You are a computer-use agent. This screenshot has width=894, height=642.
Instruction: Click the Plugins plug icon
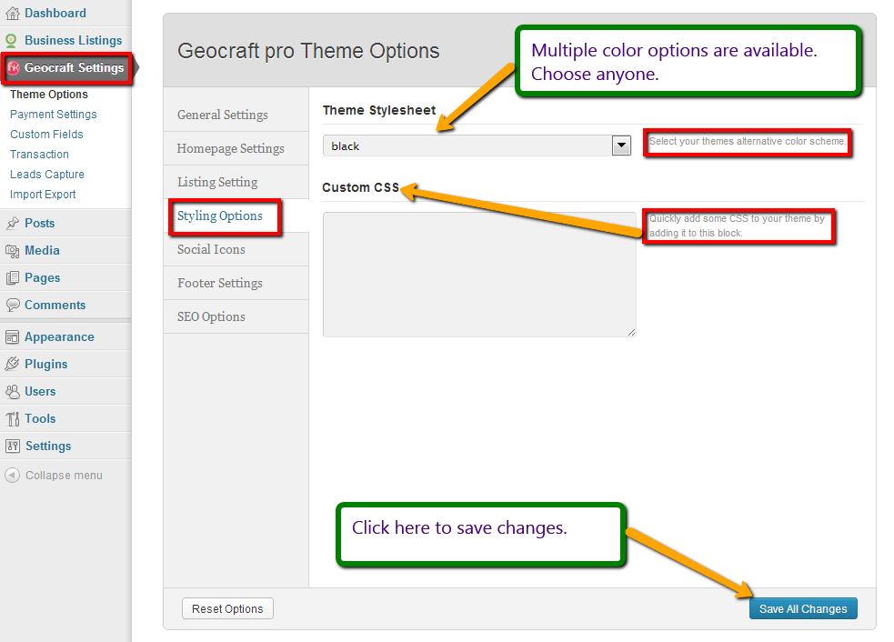click(x=12, y=365)
